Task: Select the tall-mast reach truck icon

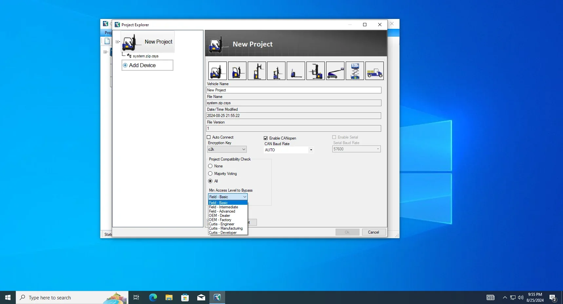Action: [257, 71]
